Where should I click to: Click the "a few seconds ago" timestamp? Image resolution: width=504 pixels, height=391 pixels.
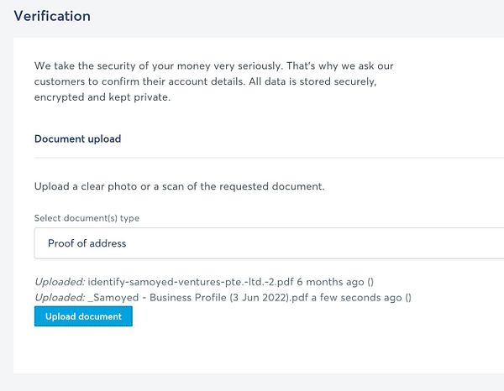(360, 297)
